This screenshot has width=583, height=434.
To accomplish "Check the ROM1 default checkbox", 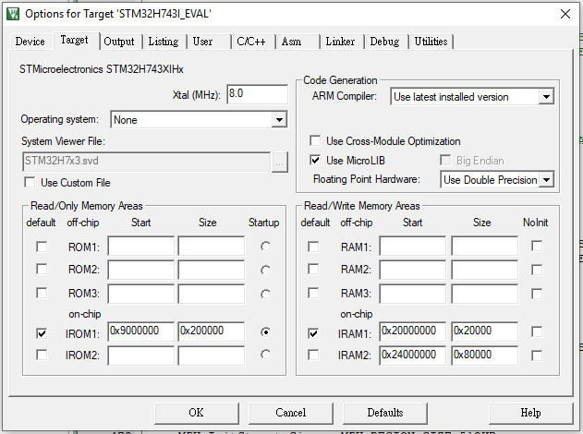I will pyautogui.click(x=42, y=247).
